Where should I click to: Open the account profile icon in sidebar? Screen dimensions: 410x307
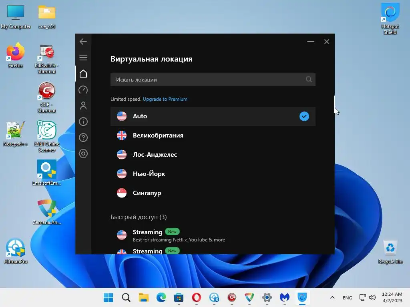(x=83, y=106)
